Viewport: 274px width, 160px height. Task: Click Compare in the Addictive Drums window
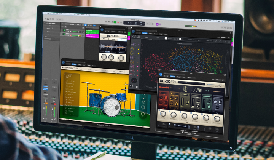pyautogui.click(x=74, y=64)
